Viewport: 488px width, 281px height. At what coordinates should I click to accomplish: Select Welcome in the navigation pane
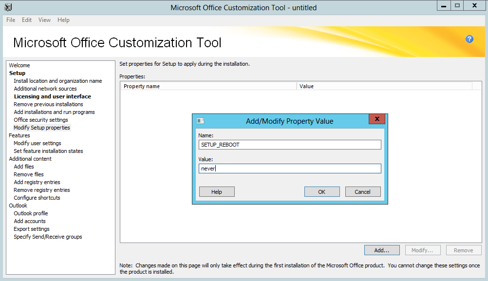tap(19, 65)
